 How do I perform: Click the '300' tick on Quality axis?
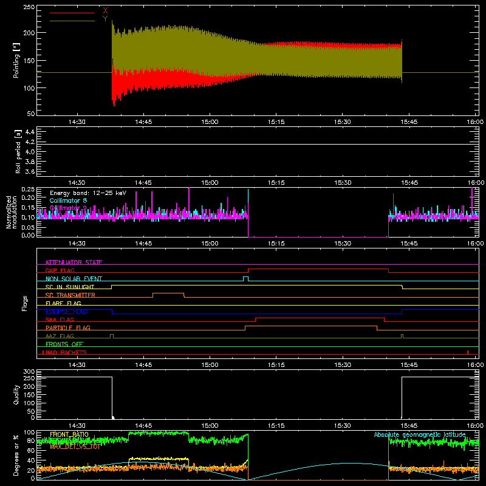click(x=29, y=372)
